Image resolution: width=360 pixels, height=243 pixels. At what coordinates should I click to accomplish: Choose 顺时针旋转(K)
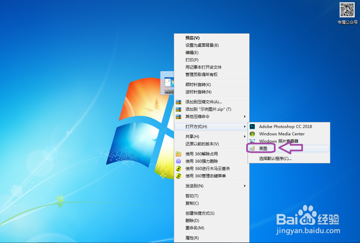(x=211, y=85)
